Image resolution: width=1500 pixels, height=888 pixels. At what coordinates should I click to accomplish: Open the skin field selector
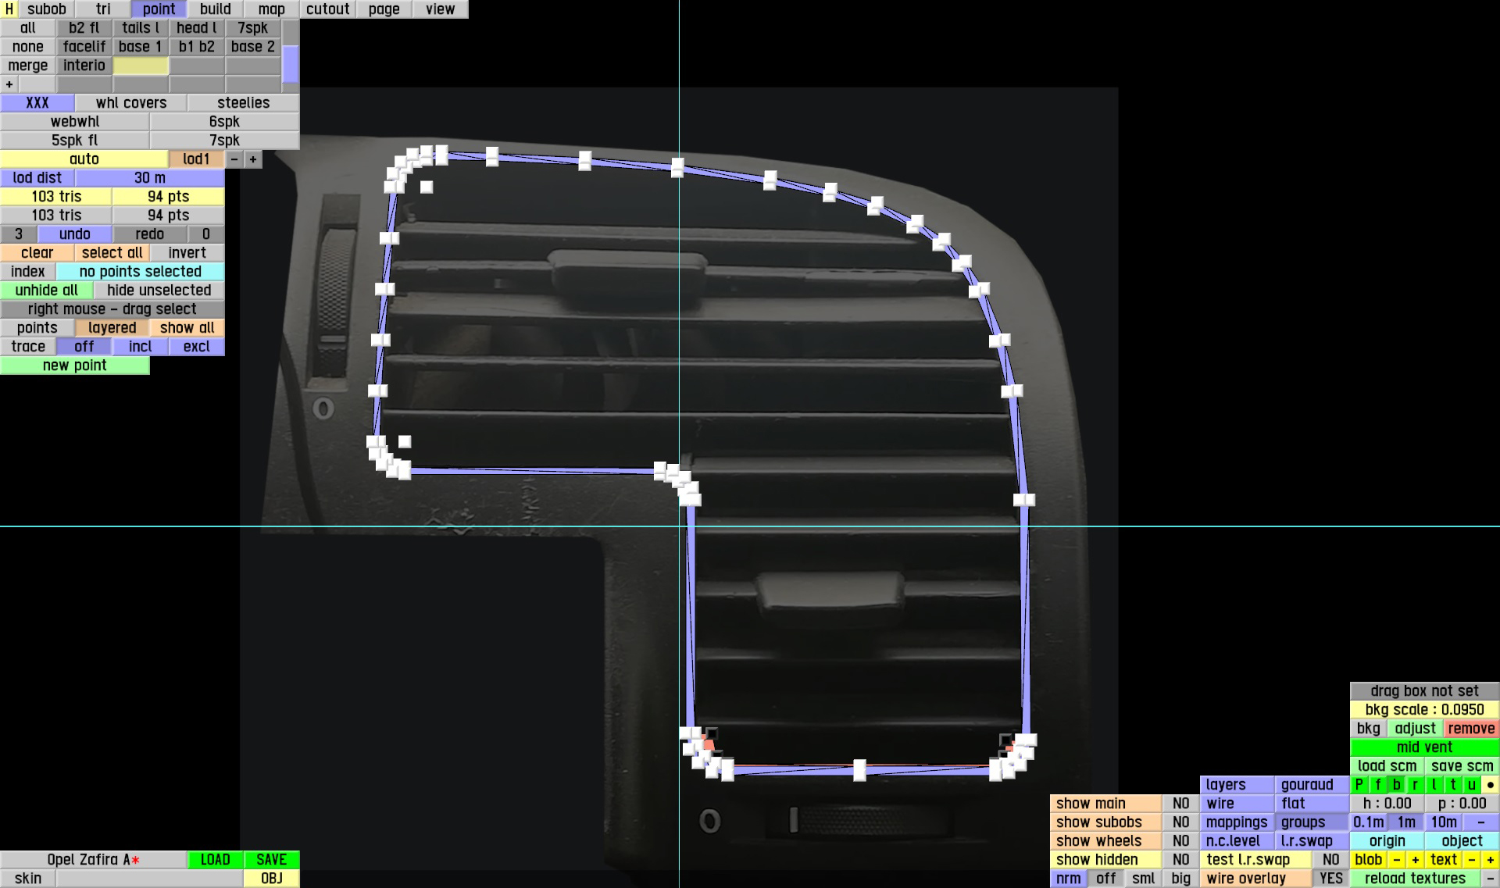tap(149, 879)
